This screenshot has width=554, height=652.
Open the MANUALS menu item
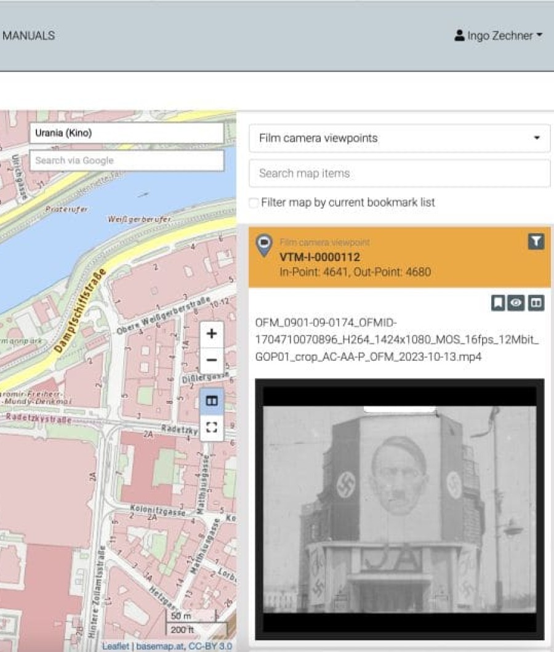29,35
